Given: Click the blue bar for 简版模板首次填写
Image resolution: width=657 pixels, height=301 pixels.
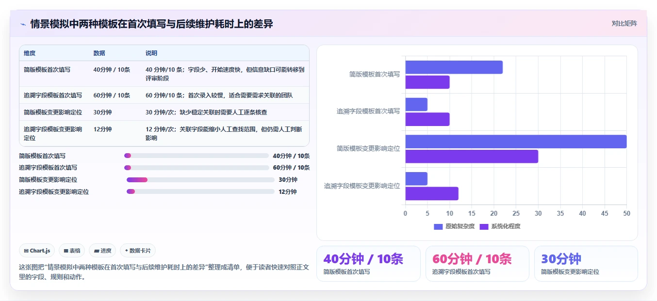Looking at the screenshot, I should point(454,67).
